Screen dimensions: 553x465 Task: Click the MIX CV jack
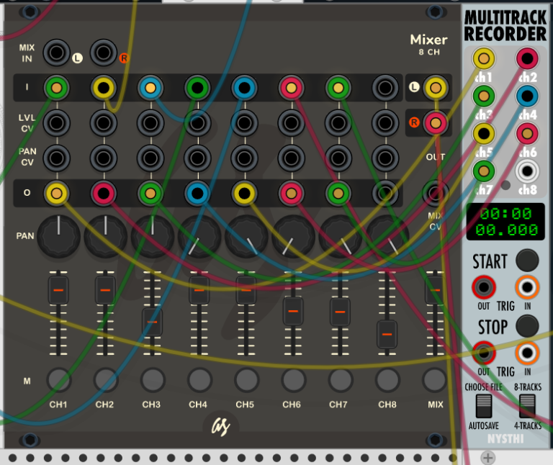435,193
